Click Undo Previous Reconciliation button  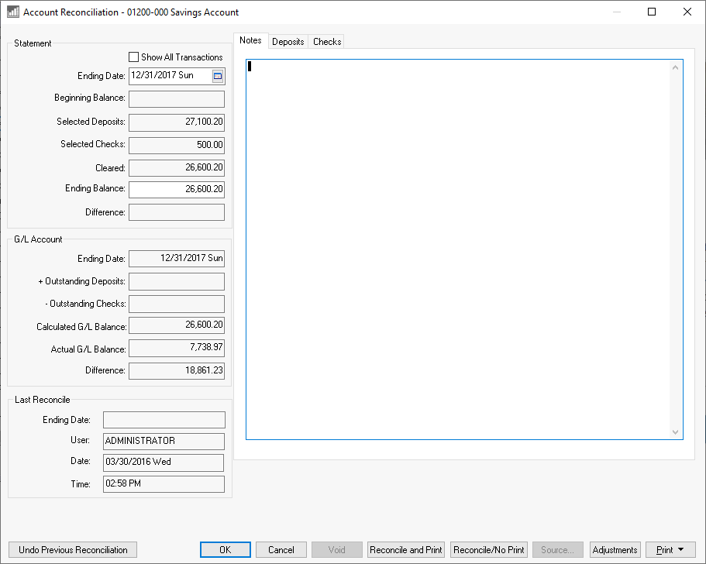pyautogui.click(x=73, y=549)
